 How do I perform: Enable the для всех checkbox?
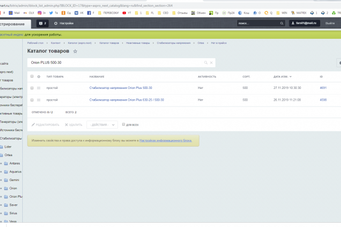(124, 124)
